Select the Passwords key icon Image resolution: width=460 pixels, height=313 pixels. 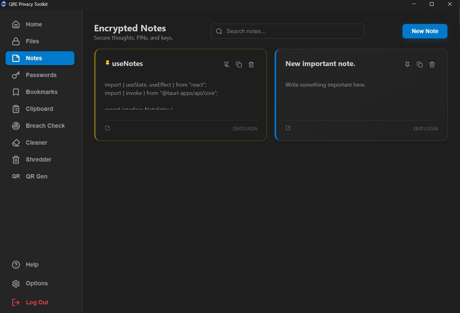(x=41, y=75)
